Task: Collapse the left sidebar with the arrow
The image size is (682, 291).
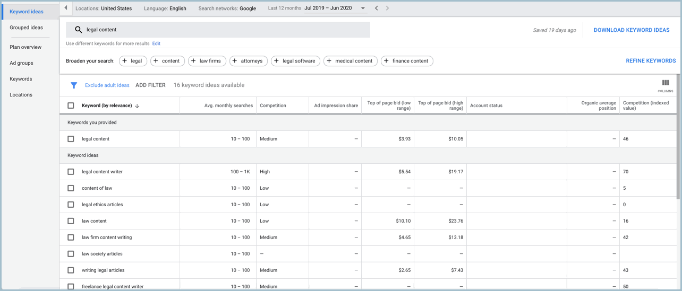Action: (x=66, y=8)
